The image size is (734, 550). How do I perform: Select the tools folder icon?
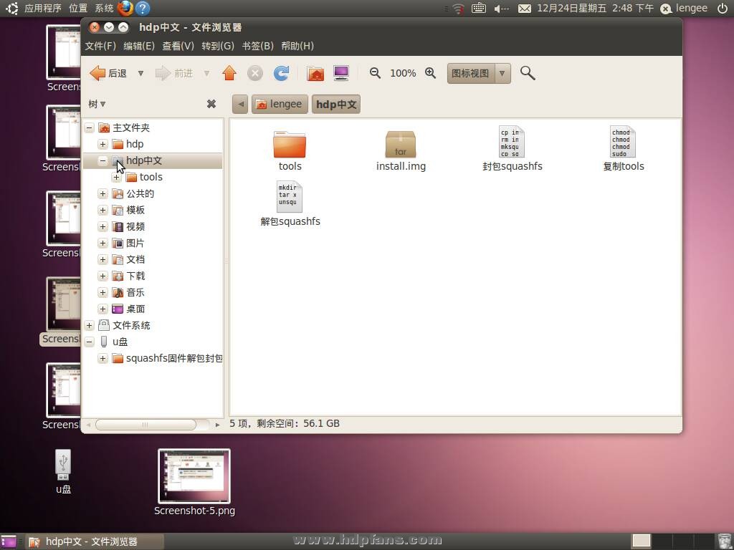pos(290,145)
